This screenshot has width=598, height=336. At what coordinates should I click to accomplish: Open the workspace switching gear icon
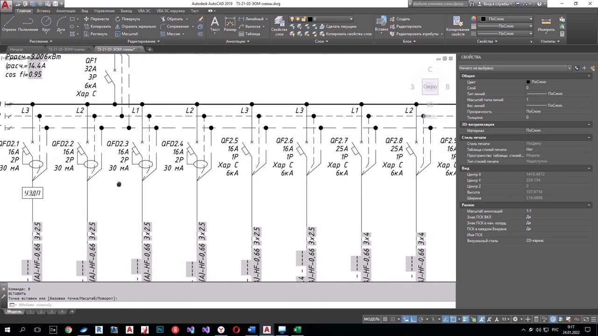point(515,319)
